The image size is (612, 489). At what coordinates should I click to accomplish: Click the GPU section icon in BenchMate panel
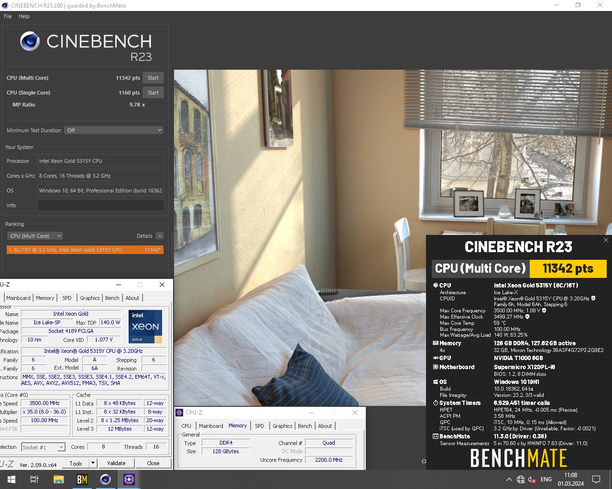pos(436,358)
